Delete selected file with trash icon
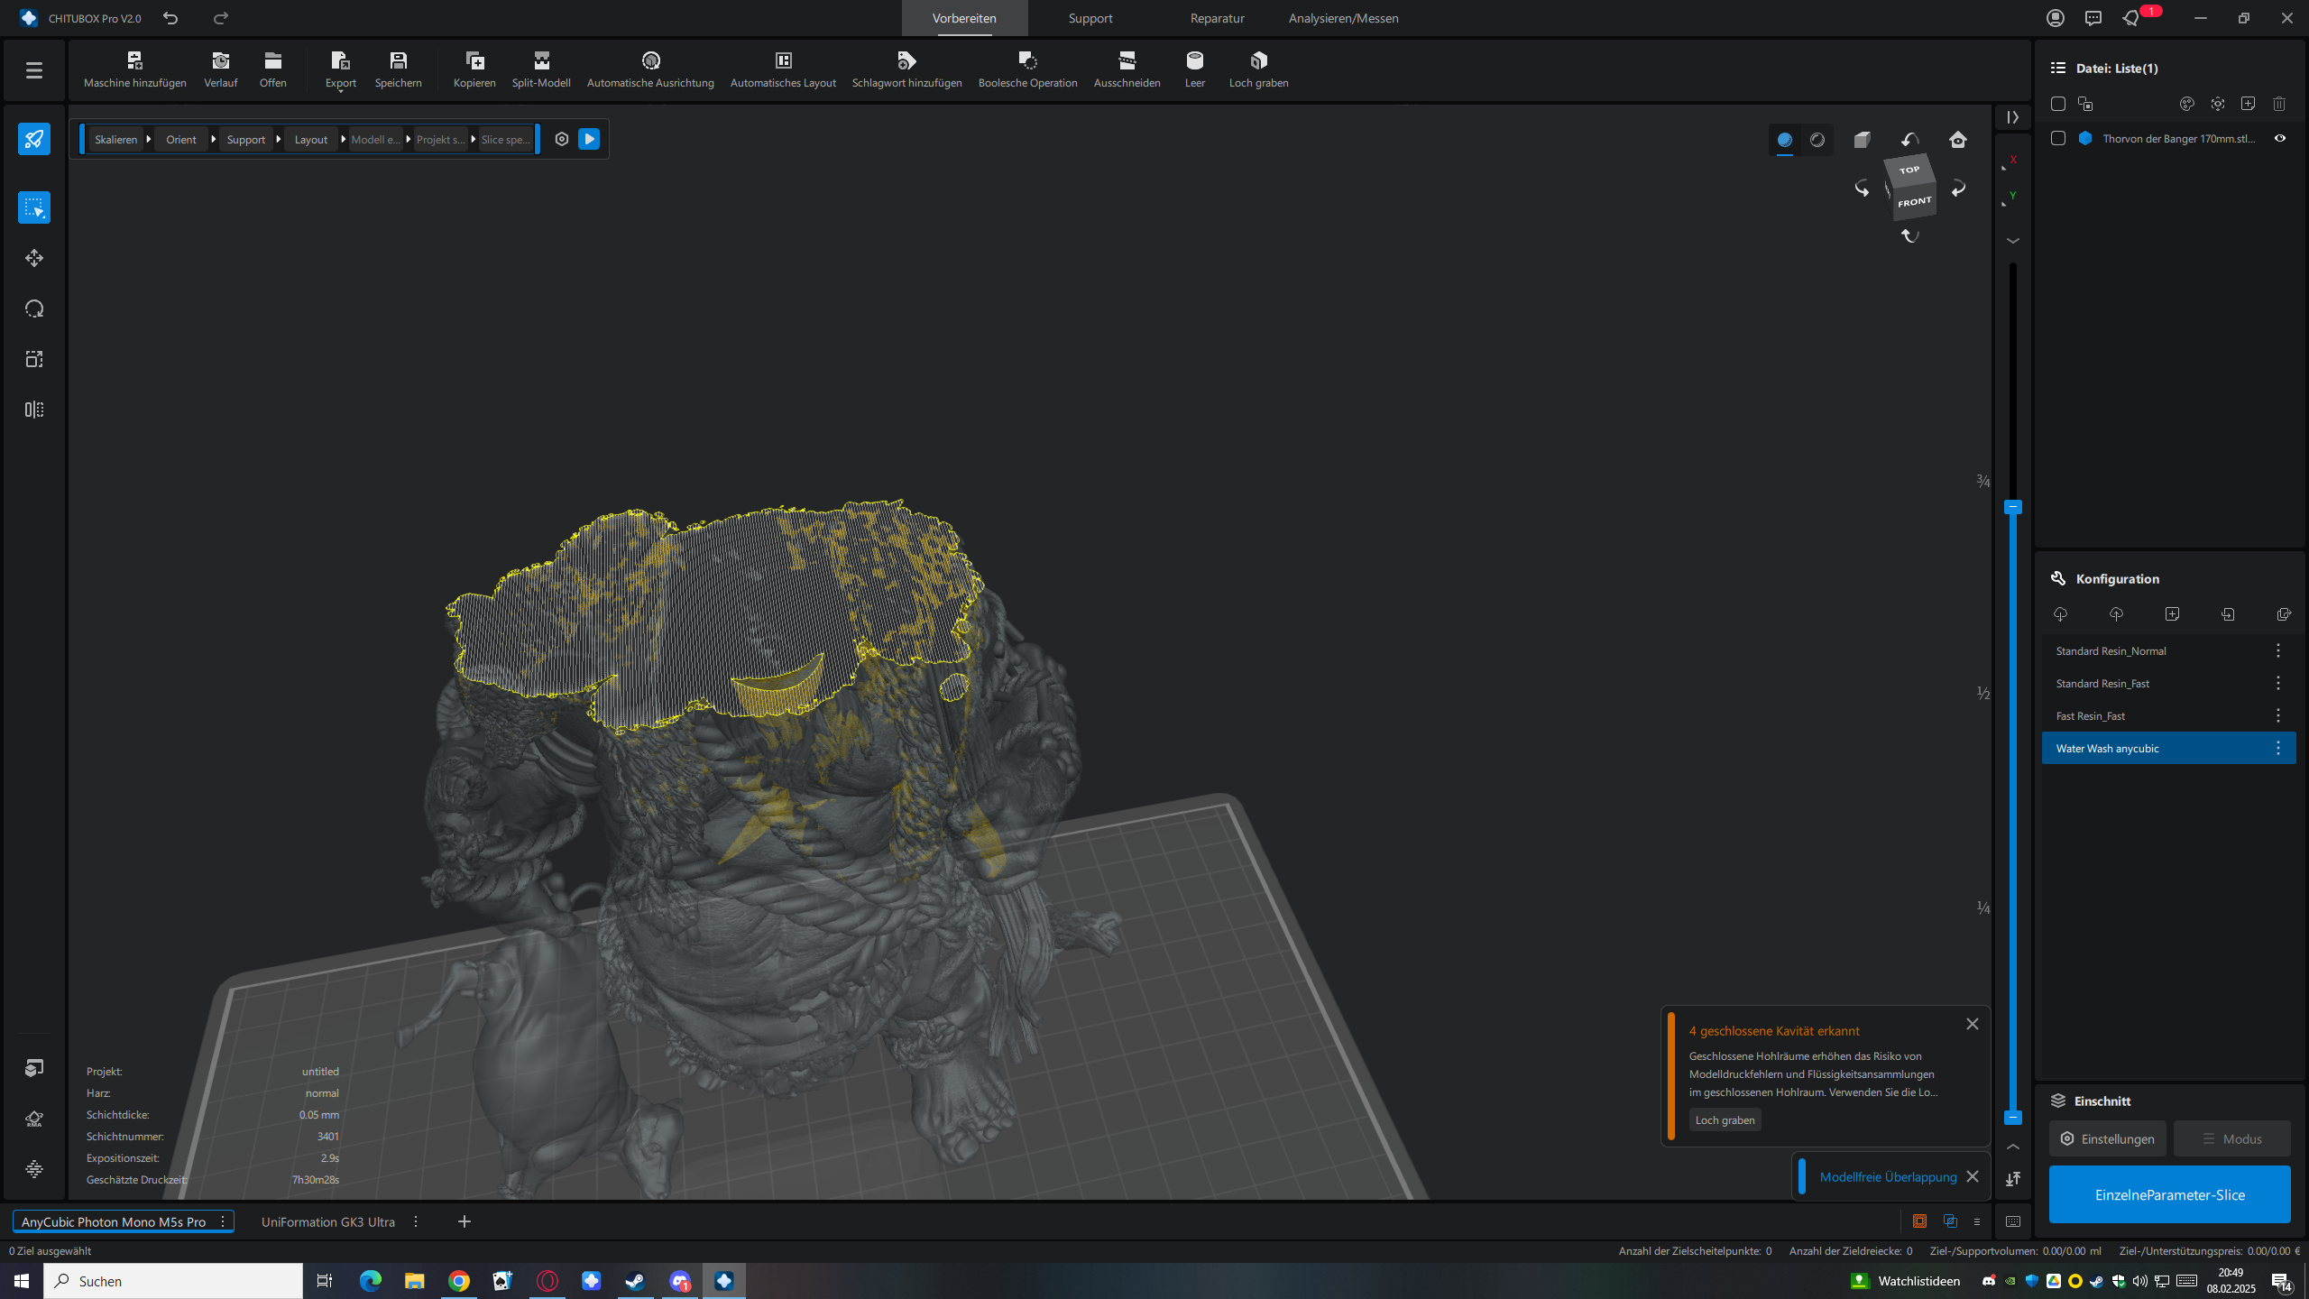The height and width of the screenshot is (1299, 2309). coord(2279,104)
